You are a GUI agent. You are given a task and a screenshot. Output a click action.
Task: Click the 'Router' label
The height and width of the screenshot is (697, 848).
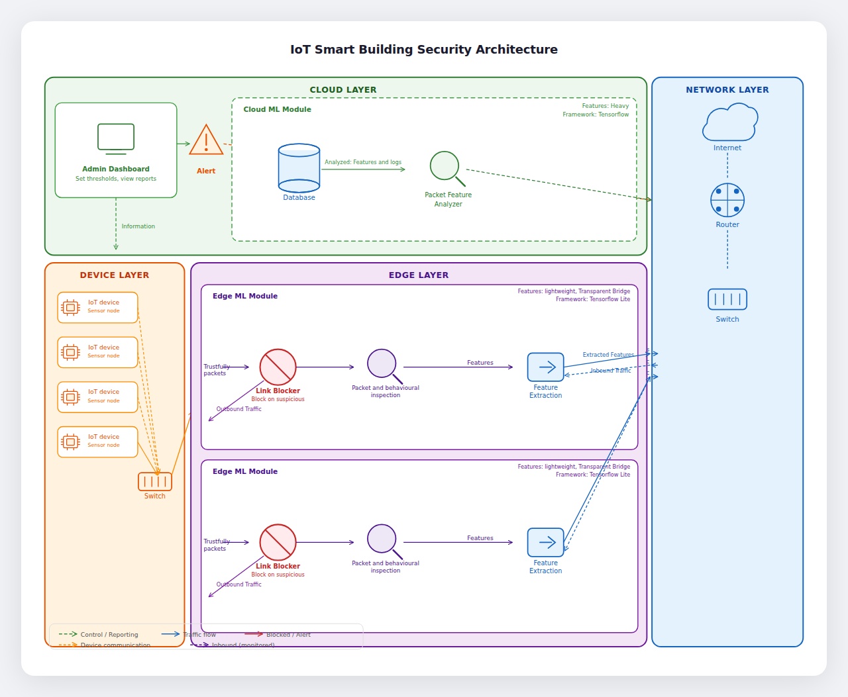(x=727, y=225)
